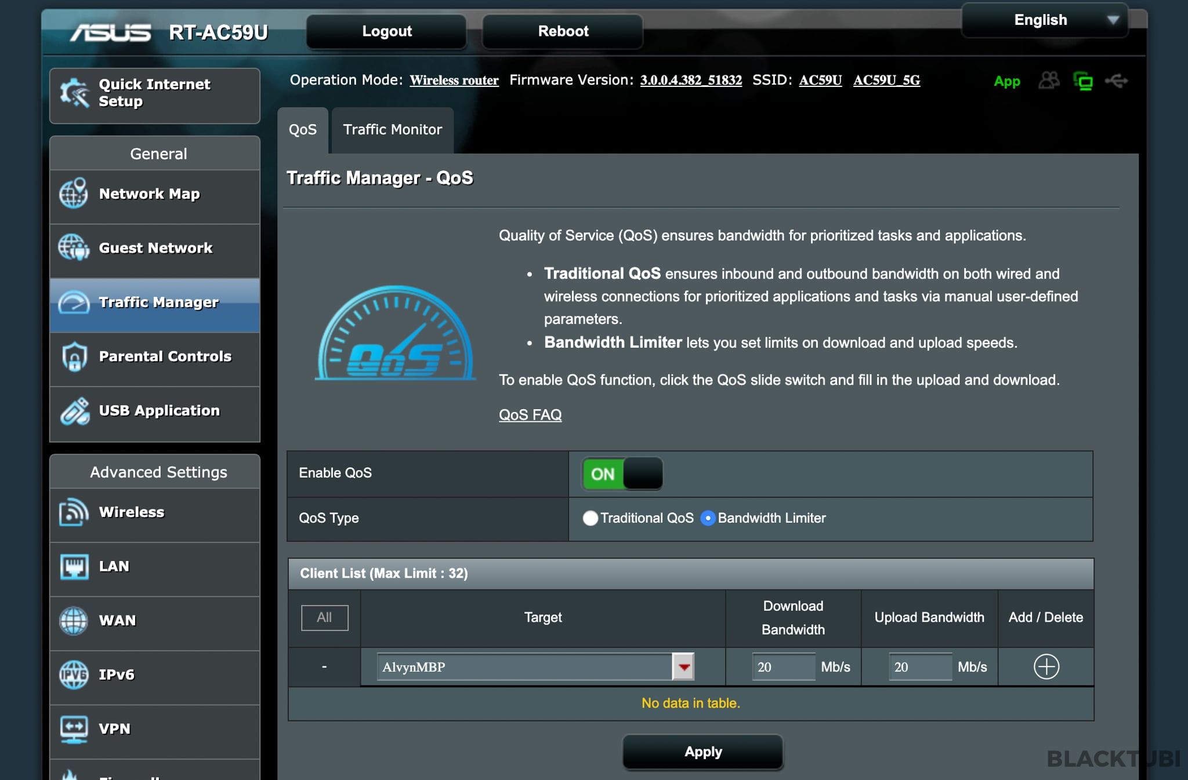Select the Traditional QoS radio button
Screen dimensions: 1188x780
[591, 519]
